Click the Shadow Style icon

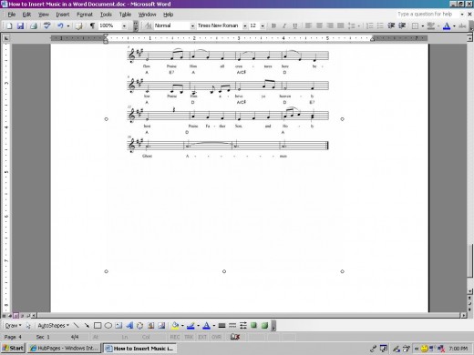tap(253, 326)
